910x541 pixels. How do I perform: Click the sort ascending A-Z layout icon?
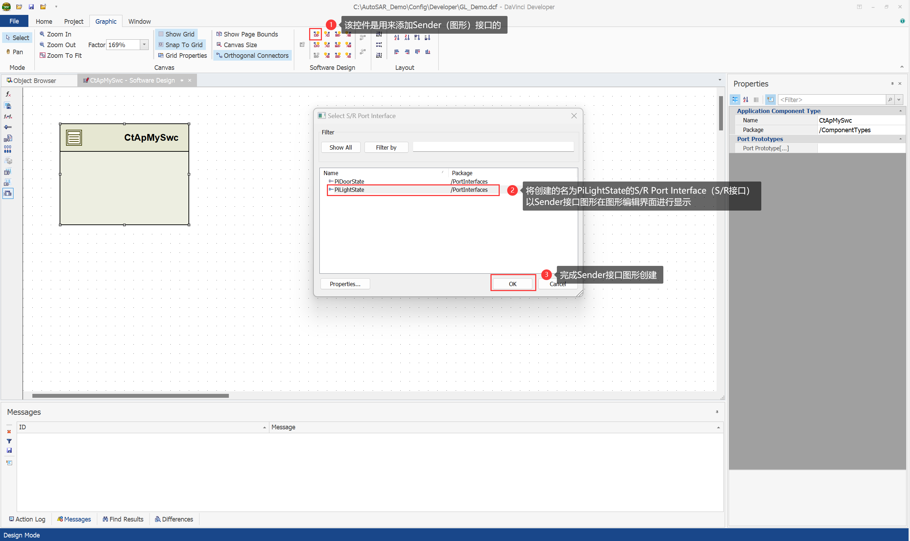pos(397,37)
